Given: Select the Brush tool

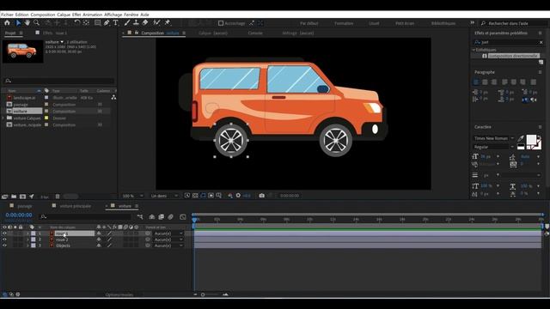Looking at the screenshot, I should [x=127, y=23].
